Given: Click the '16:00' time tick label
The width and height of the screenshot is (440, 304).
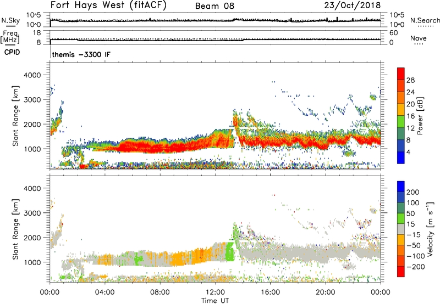Looking at the screenshot, I should 270,292.
